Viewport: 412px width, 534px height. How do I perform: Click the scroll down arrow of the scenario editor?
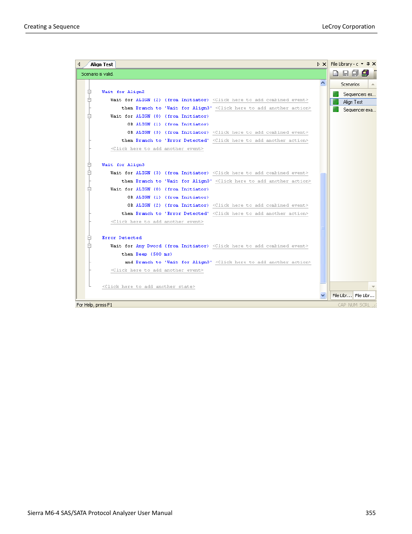(x=323, y=295)
